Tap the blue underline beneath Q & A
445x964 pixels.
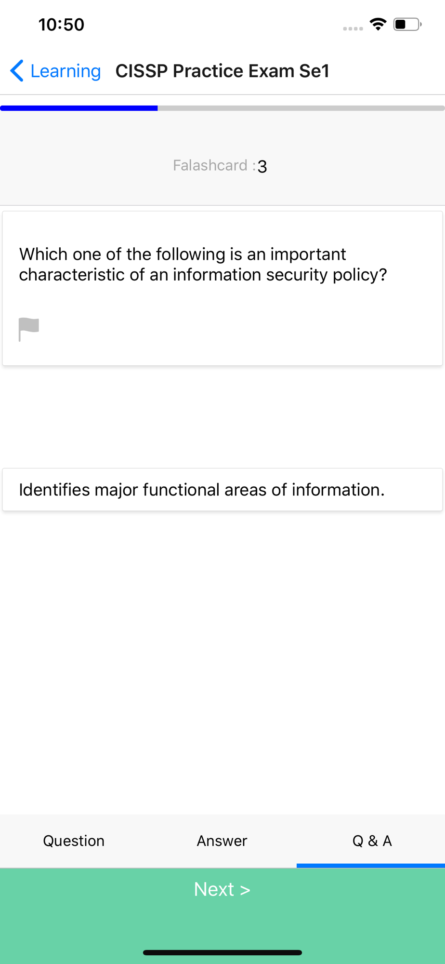coord(371,866)
